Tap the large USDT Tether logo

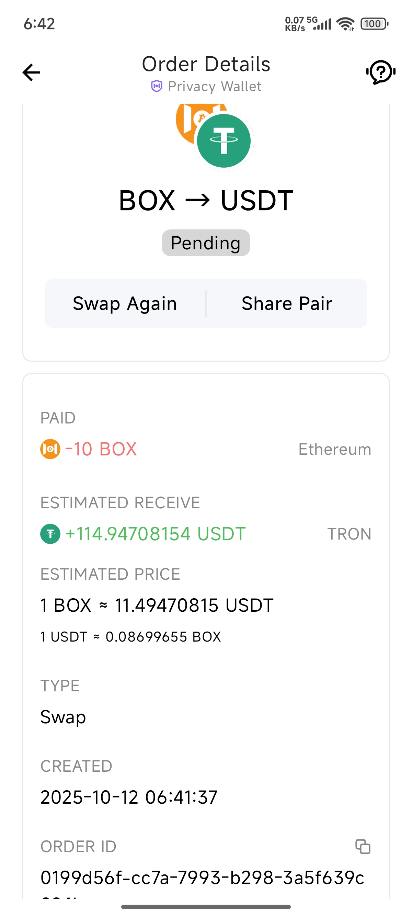[x=224, y=140]
